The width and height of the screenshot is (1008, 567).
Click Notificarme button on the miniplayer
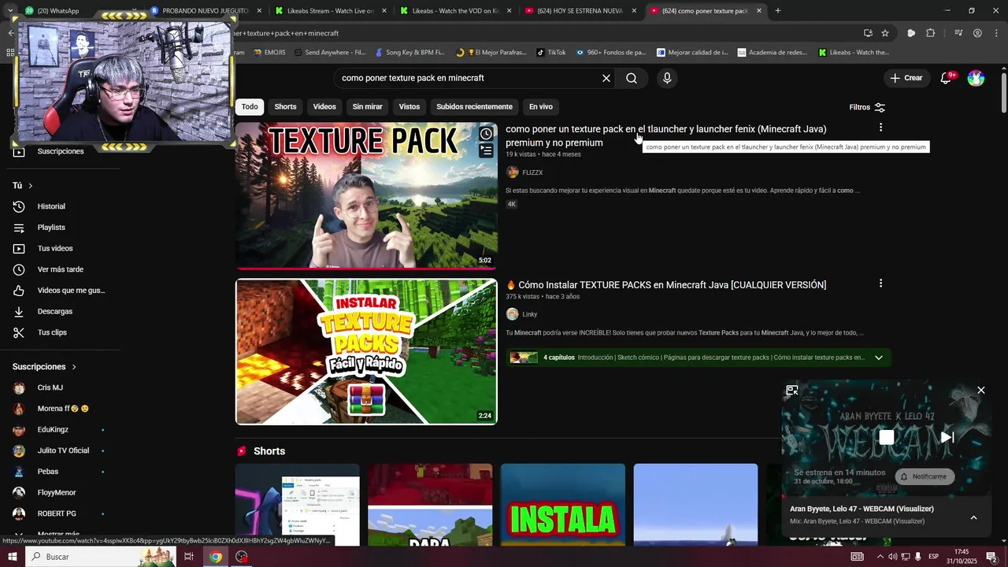click(x=925, y=476)
